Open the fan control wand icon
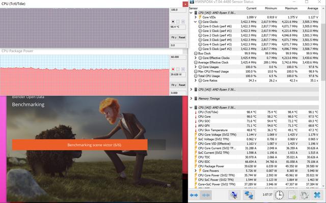The width and height of the screenshot is (326, 203). 234,195
